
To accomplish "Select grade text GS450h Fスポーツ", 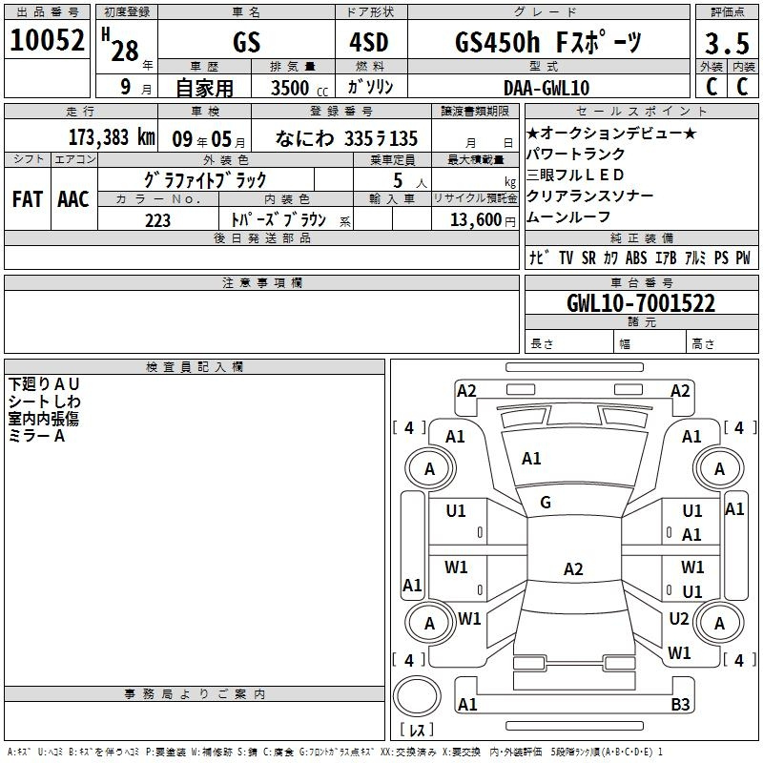I will (548, 42).
